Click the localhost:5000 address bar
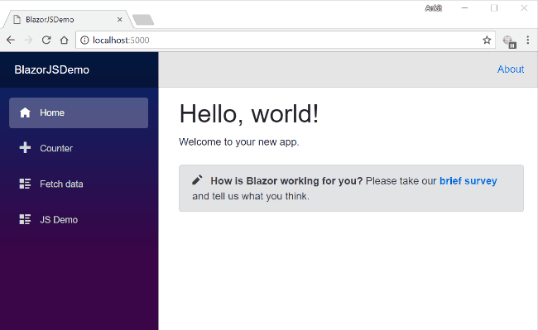This screenshot has width=538, height=330. [285, 40]
